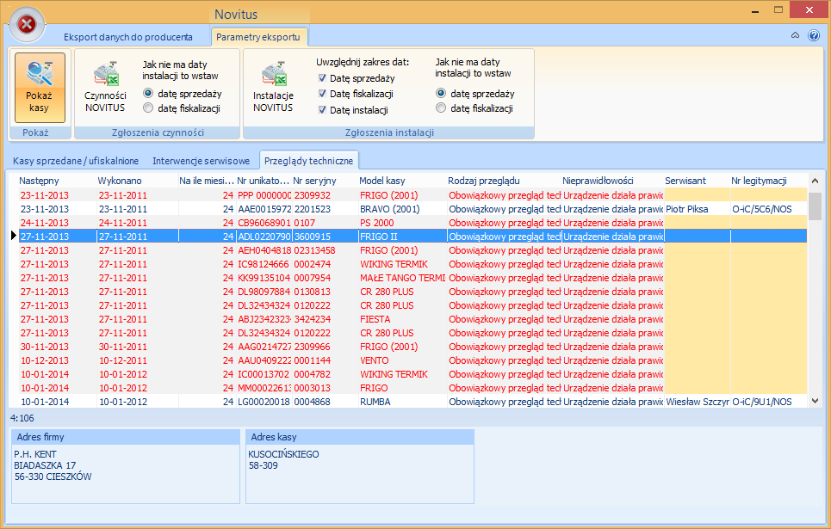This screenshot has height=529, width=831.
Task: Click the Adres firmy panel text P.H. KENT
Action: click(x=35, y=454)
